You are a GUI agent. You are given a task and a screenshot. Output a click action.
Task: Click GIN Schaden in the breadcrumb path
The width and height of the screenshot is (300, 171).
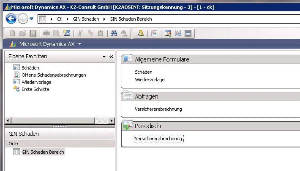point(86,19)
